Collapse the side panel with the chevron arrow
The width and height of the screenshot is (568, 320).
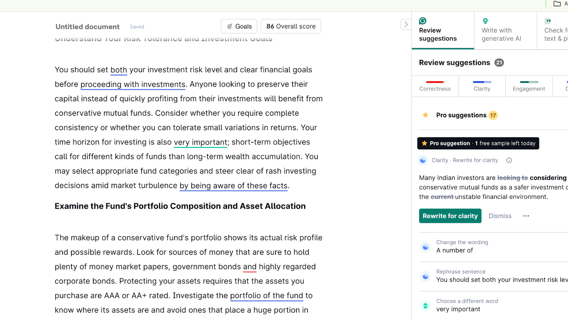click(x=406, y=24)
